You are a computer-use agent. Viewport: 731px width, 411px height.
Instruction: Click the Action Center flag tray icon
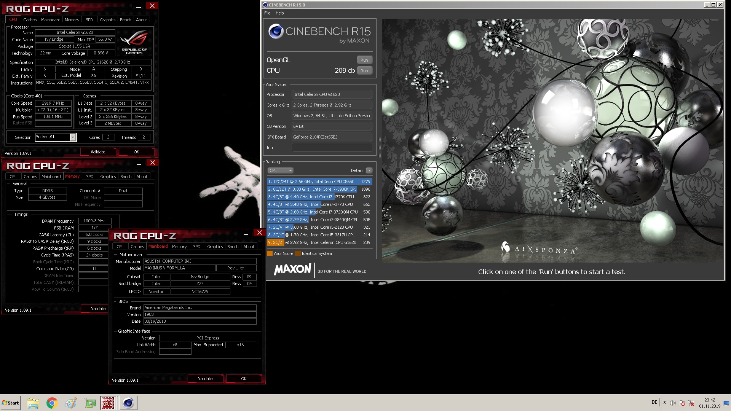pos(682,403)
